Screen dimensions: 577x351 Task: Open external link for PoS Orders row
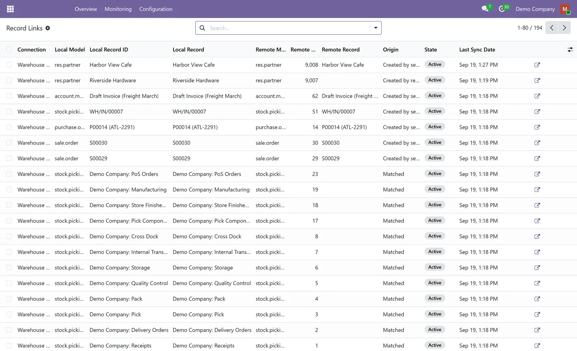pyautogui.click(x=537, y=174)
